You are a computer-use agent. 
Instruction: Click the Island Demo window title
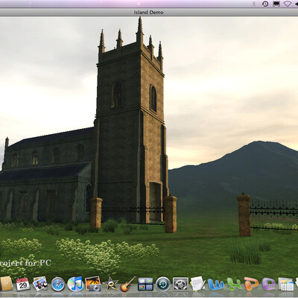(148, 12)
